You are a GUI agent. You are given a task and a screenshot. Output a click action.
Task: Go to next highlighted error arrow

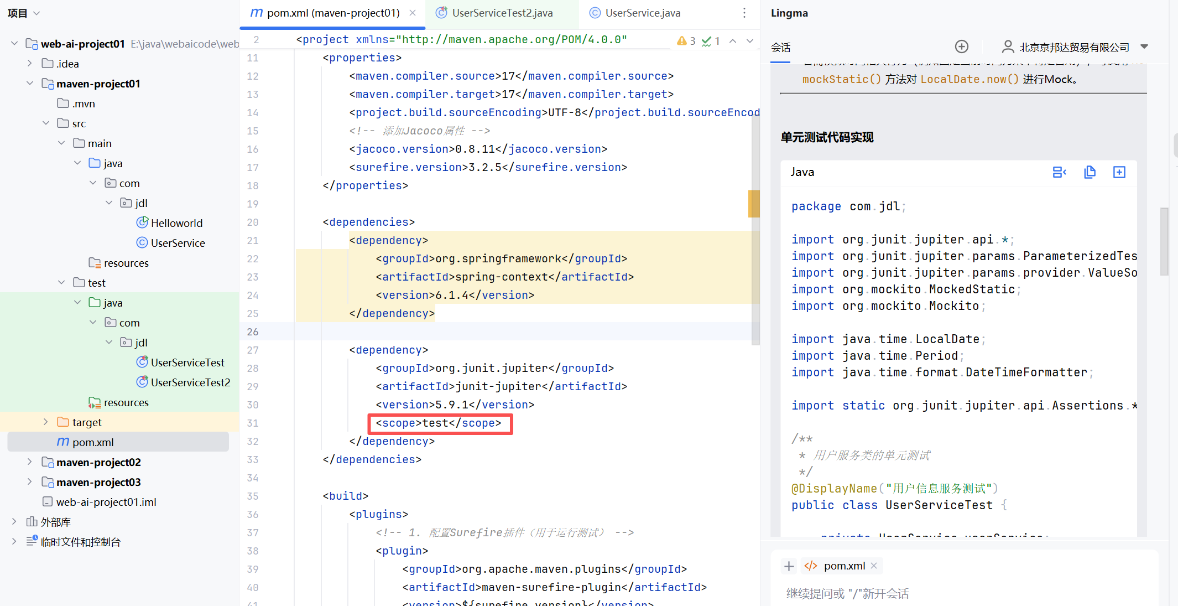point(750,41)
